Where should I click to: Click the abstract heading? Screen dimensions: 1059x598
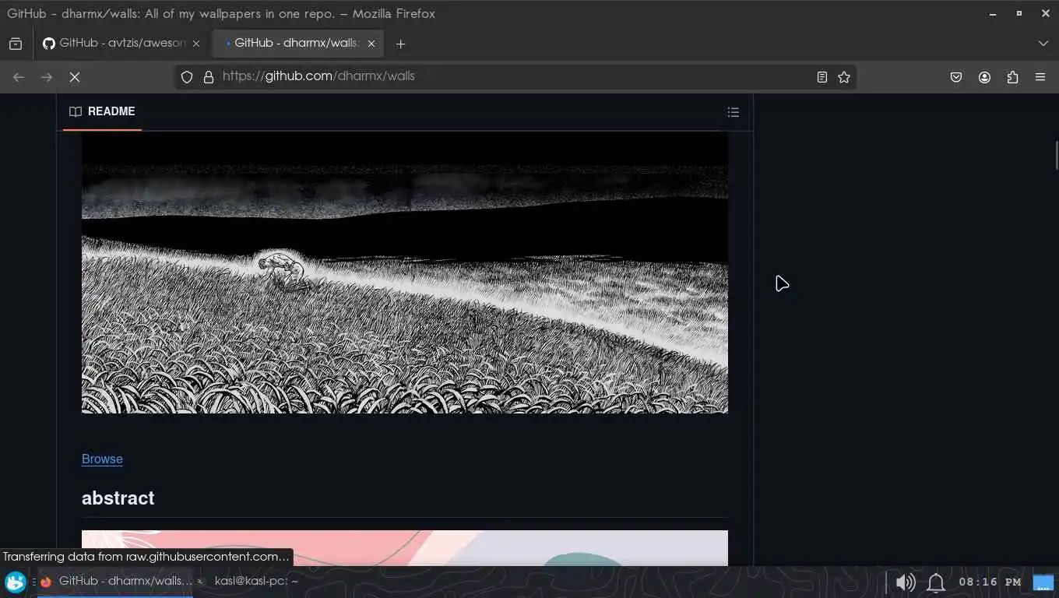[118, 498]
